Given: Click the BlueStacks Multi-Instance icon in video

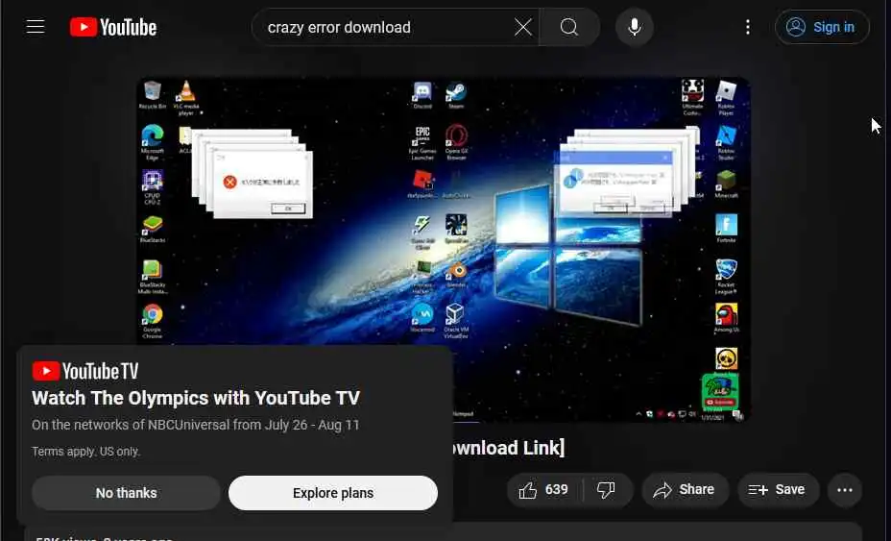Looking at the screenshot, I should pos(153,277).
